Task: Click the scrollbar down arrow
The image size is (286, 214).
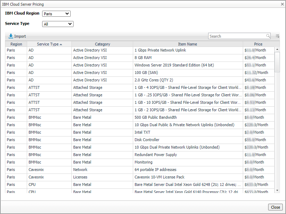Action: [277, 191]
